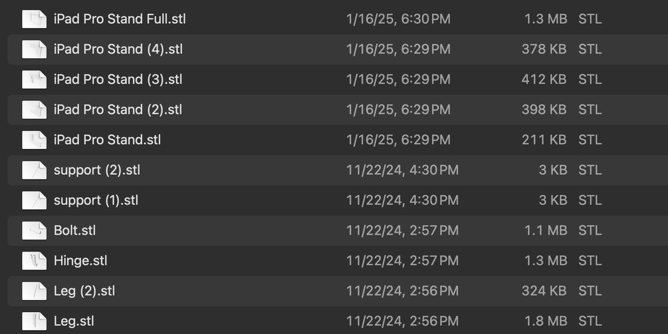Click the 1.8 MB size of Leg.stl
Viewport: 668px width, 334px height.
pyautogui.click(x=546, y=321)
